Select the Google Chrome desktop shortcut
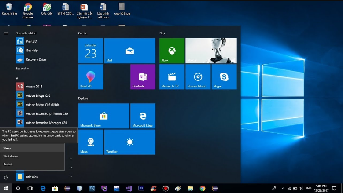The height and width of the screenshot is (193, 343). [x=28, y=11]
